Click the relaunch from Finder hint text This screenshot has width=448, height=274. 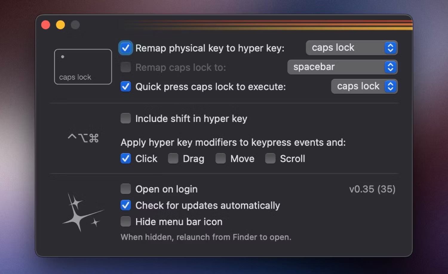[206, 237]
